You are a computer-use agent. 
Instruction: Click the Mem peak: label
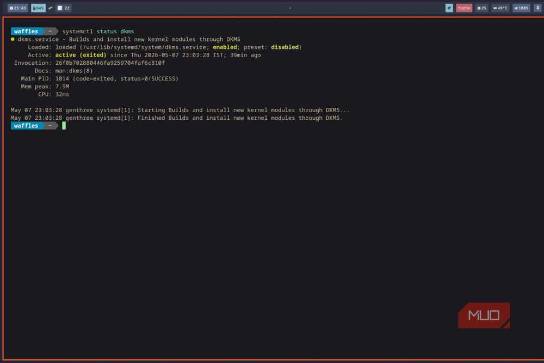coord(36,87)
